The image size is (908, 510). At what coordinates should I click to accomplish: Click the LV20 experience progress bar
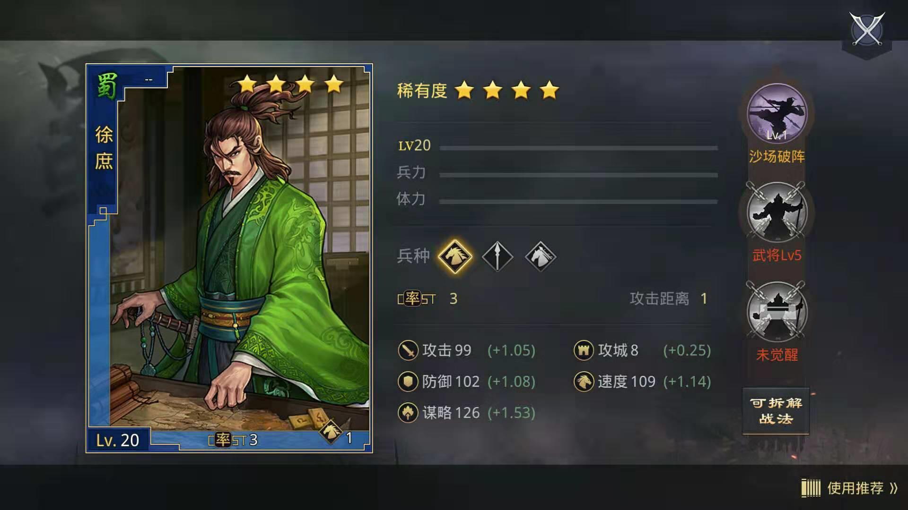(x=578, y=148)
